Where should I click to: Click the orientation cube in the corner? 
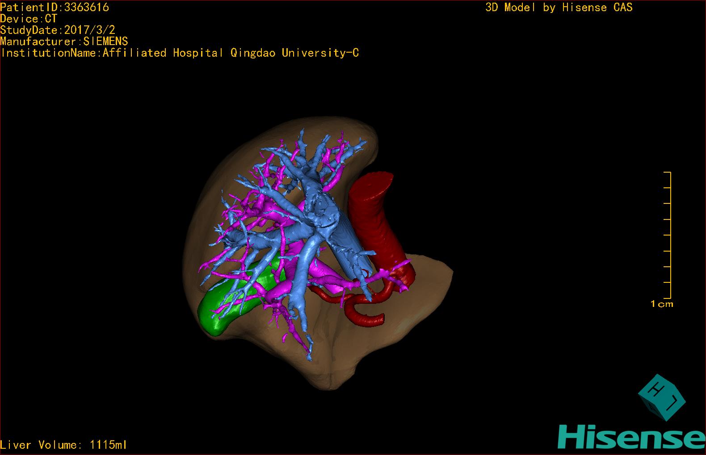point(661,397)
